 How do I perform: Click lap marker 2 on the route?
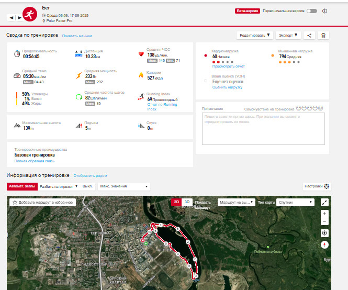click(188, 242)
